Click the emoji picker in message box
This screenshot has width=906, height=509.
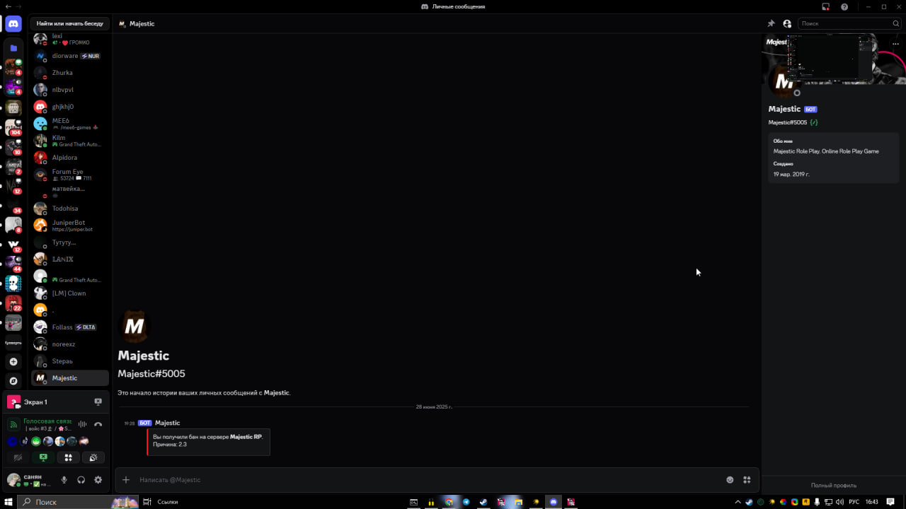730,480
